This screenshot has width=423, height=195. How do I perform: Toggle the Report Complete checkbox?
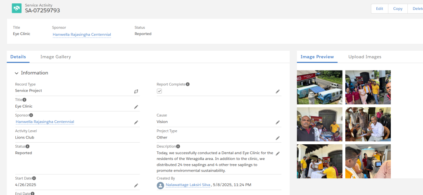tap(159, 91)
